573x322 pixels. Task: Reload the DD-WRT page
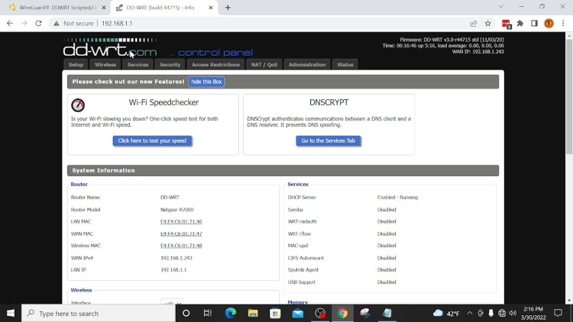pos(38,24)
